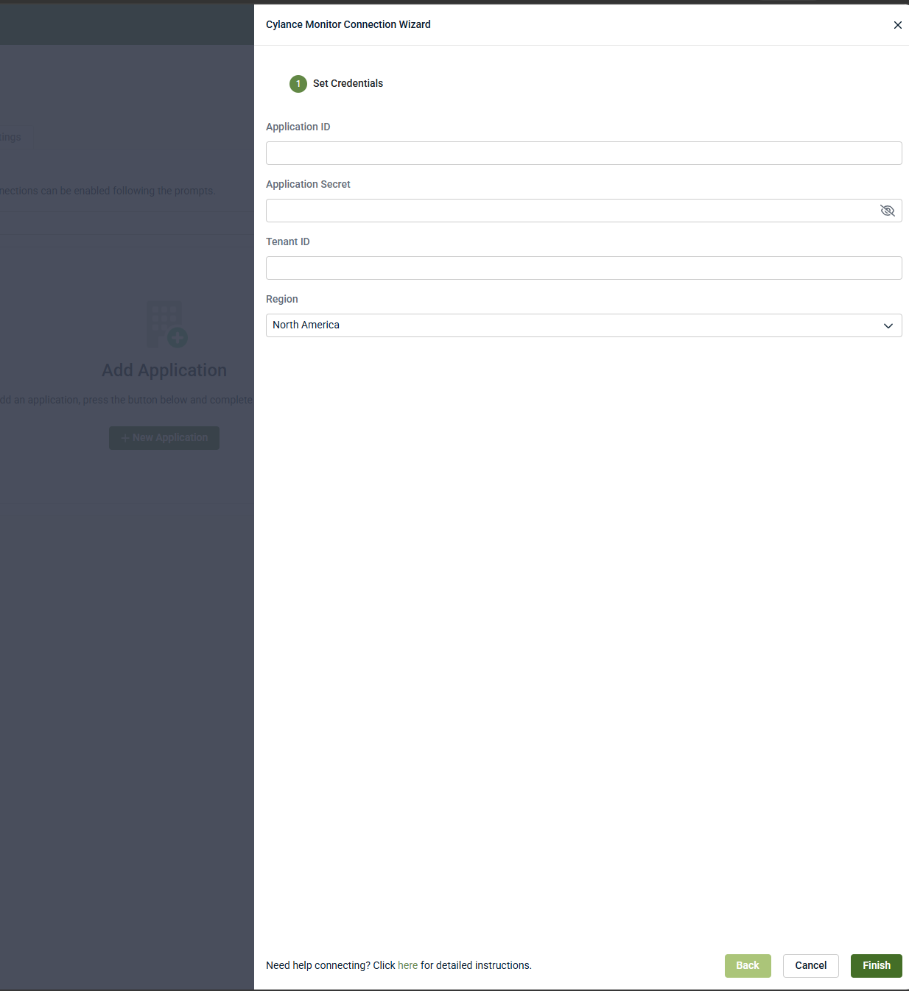Open the 'here' detailed instructions link
Image resolution: width=909 pixels, height=991 pixels.
pyautogui.click(x=407, y=965)
